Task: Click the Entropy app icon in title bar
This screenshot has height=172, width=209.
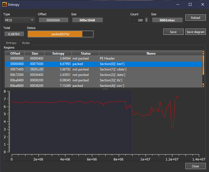Action: [4, 5]
